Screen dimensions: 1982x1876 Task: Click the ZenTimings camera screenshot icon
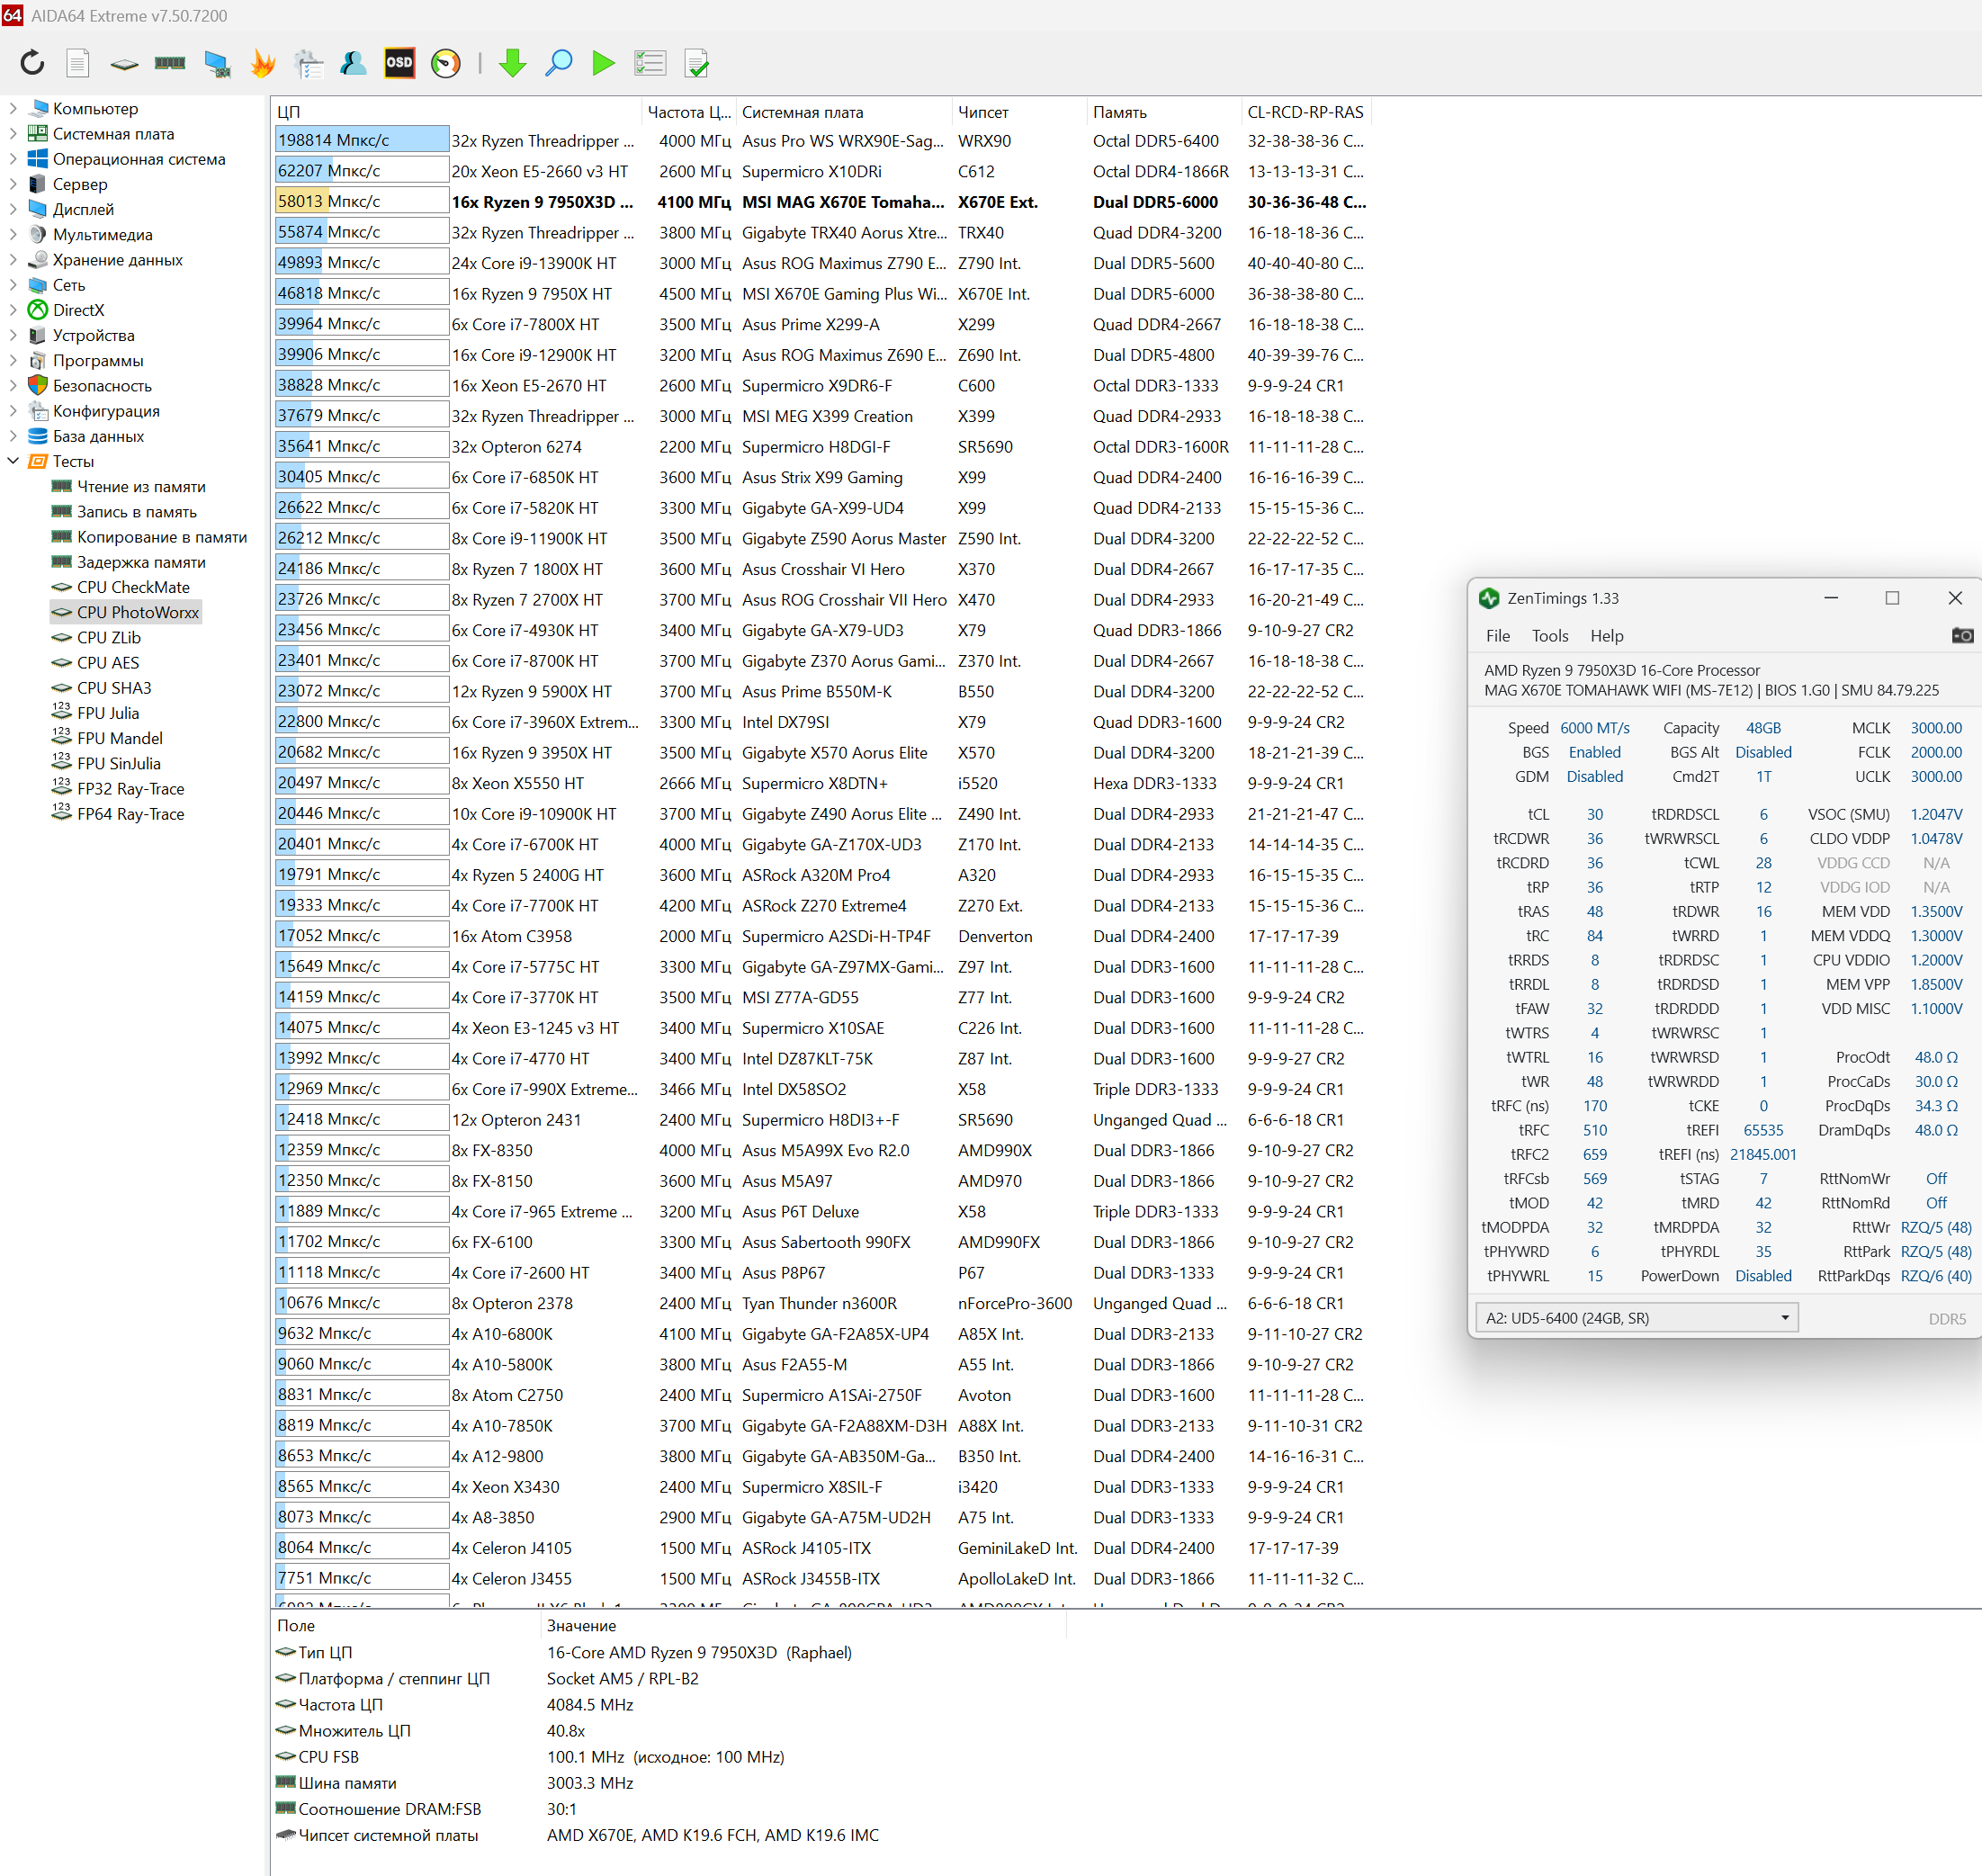[1962, 636]
